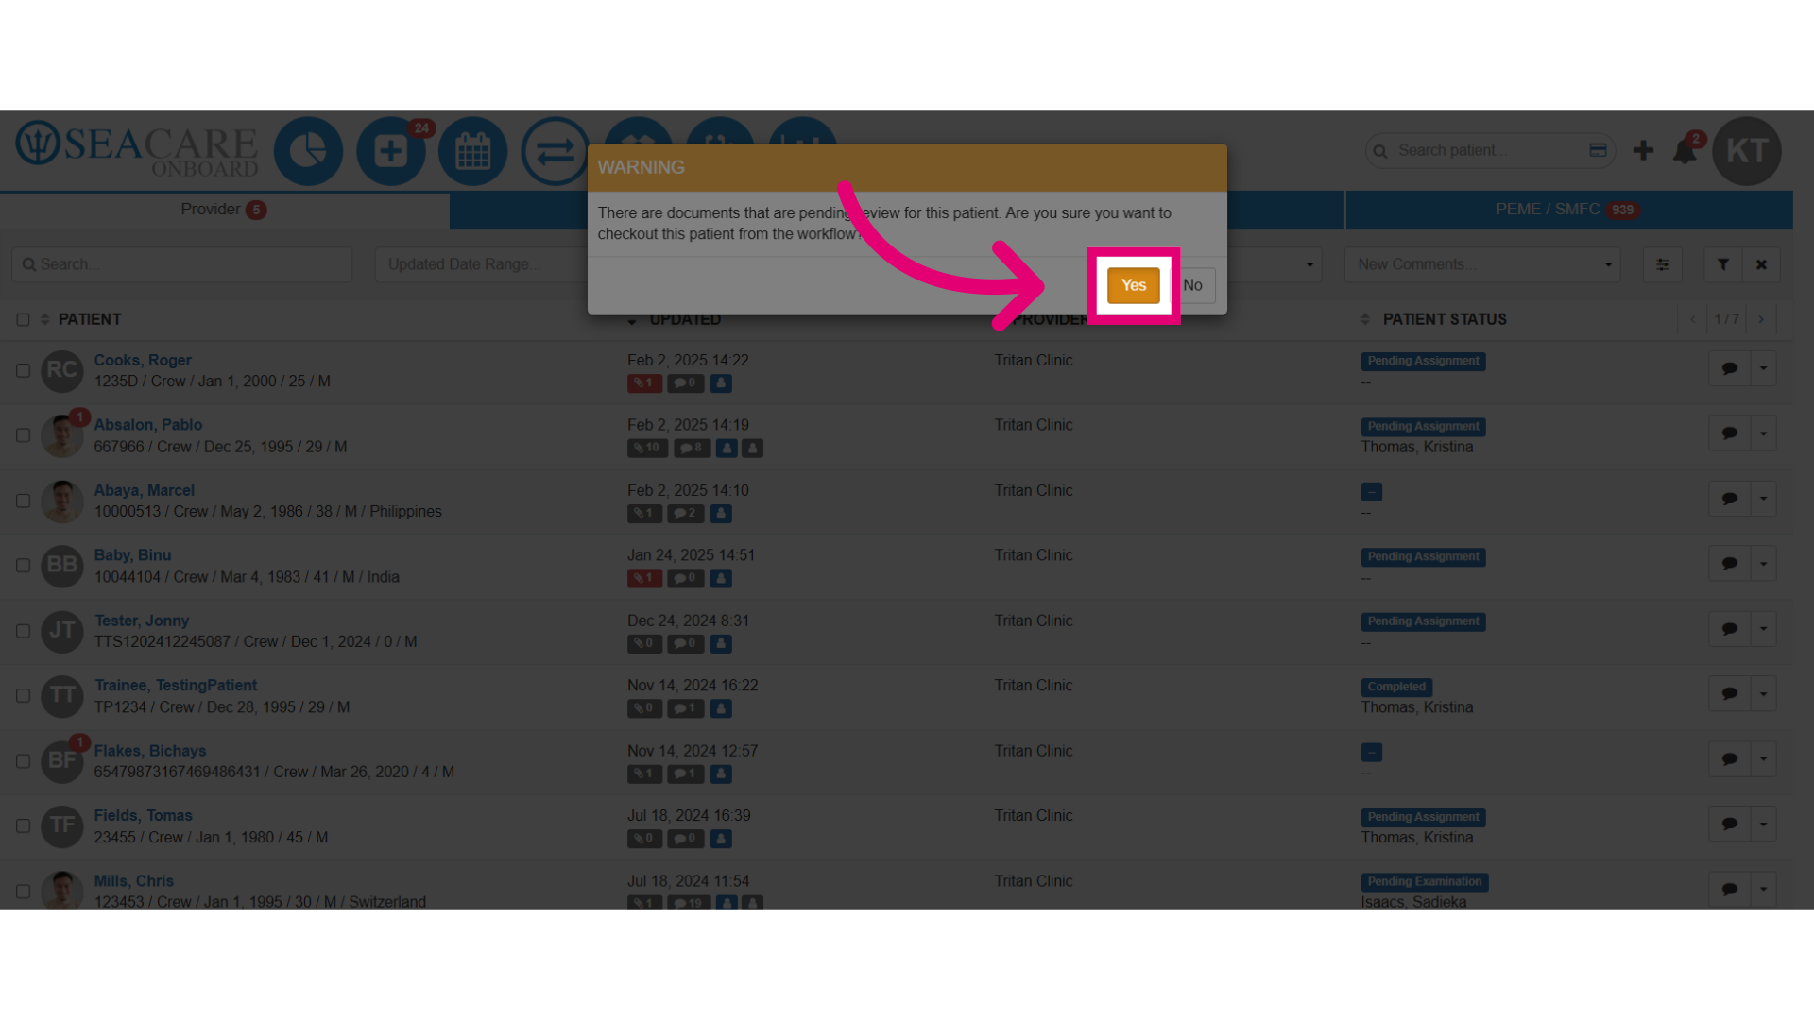This screenshot has height=1020, width=1814.
Task: Open comments for Cooks, Roger row
Action: (x=1729, y=368)
